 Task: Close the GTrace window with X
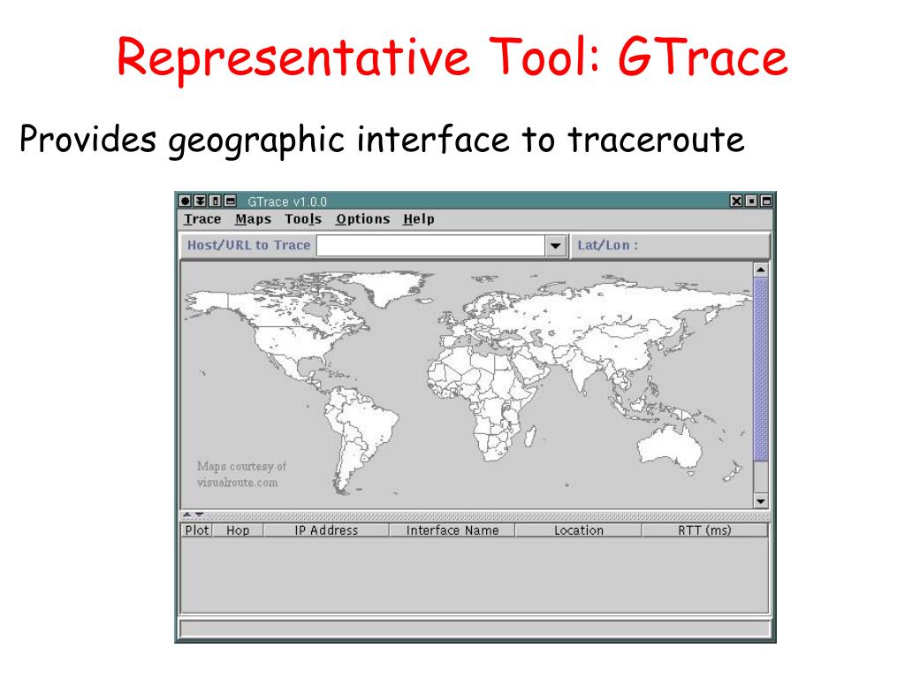(x=736, y=201)
